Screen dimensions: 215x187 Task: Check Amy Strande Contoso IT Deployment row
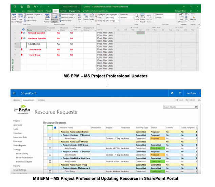(x=50, y=155)
